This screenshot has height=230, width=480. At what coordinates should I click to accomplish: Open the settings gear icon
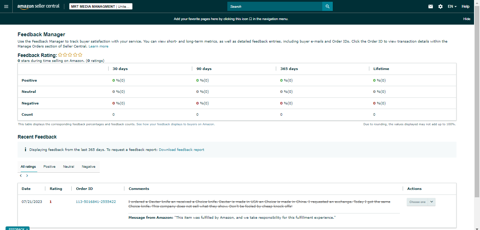coord(440,6)
